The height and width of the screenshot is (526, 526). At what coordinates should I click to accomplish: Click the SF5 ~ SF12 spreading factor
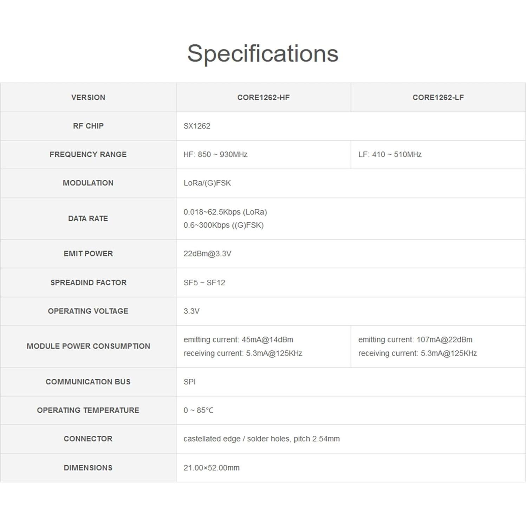tap(204, 283)
